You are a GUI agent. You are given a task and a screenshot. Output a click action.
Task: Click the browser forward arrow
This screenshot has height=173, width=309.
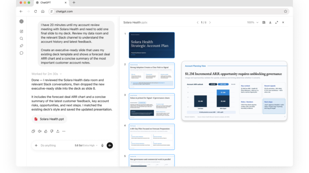tap(29, 11)
